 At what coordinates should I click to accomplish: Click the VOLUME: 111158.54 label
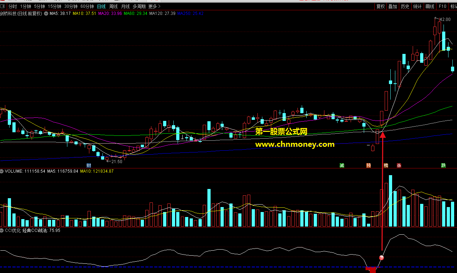[x=25, y=171]
